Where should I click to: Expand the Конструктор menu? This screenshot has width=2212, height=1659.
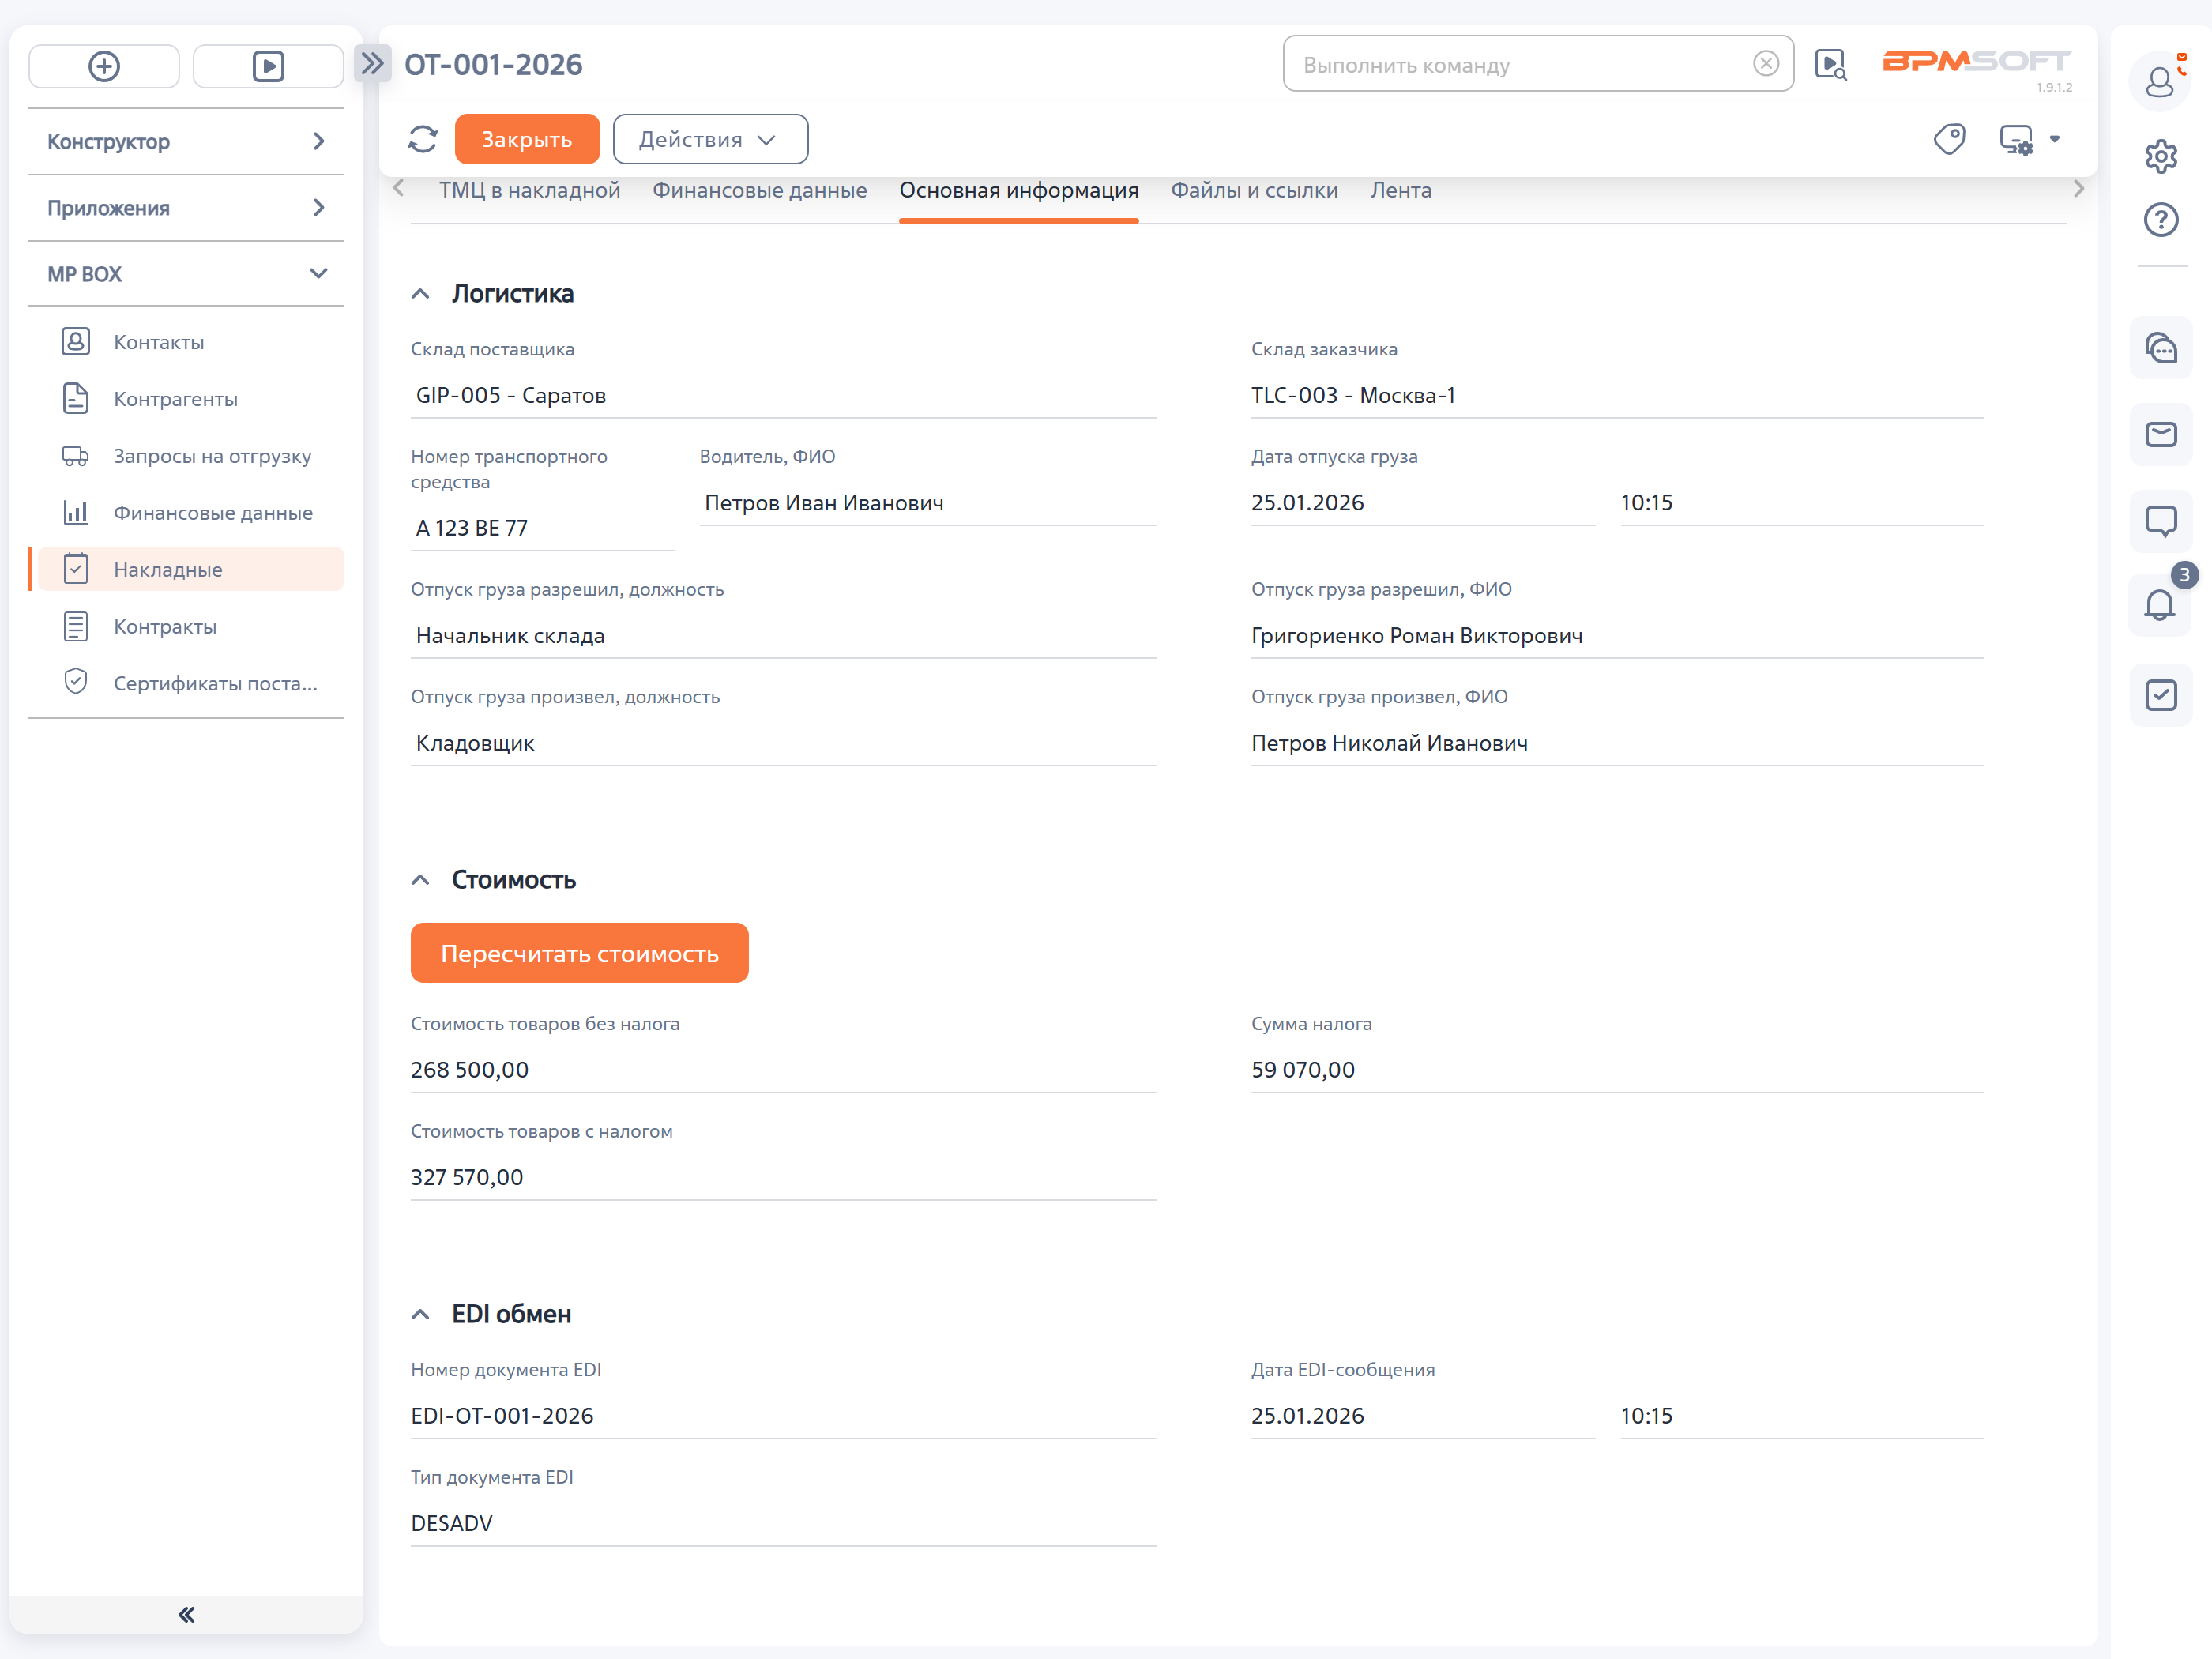(x=187, y=142)
